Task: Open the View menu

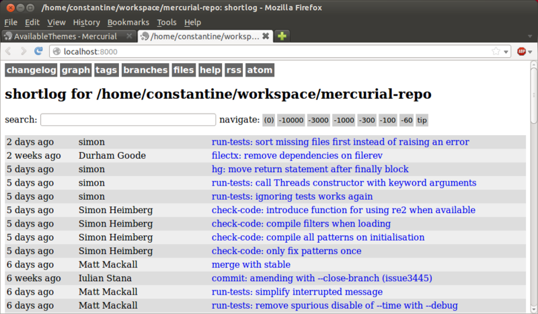Action: click(x=56, y=22)
